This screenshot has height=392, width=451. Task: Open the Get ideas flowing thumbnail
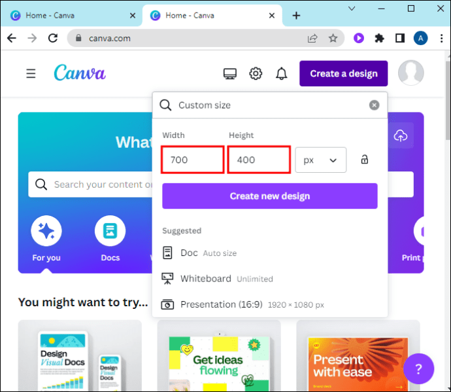click(219, 355)
